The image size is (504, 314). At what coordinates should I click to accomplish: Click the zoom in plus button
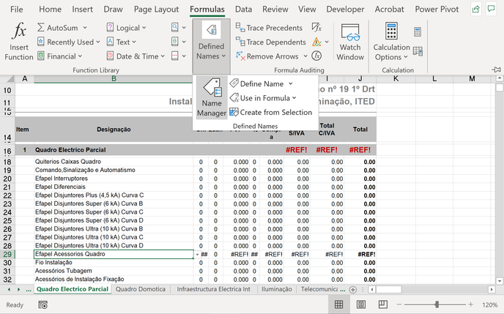pos(470,304)
